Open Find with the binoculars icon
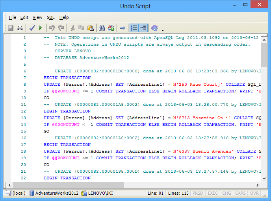 tap(102, 28)
